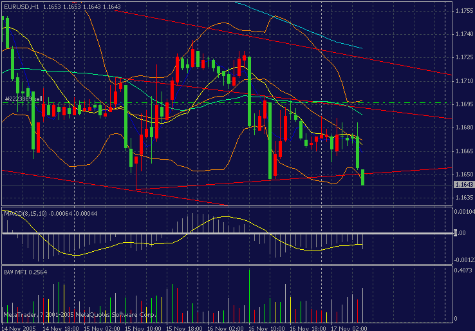Click the 1.1710 price axis label
Screen dimensions: 475x331
(x=464, y=81)
